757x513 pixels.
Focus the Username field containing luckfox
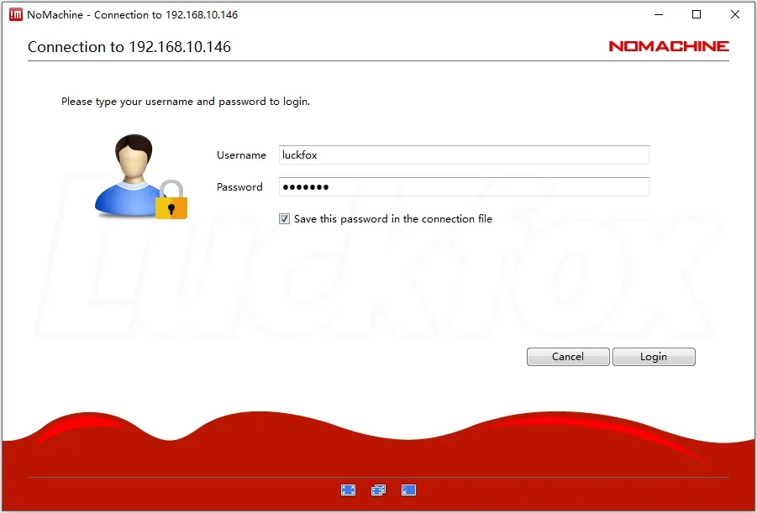(x=464, y=155)
